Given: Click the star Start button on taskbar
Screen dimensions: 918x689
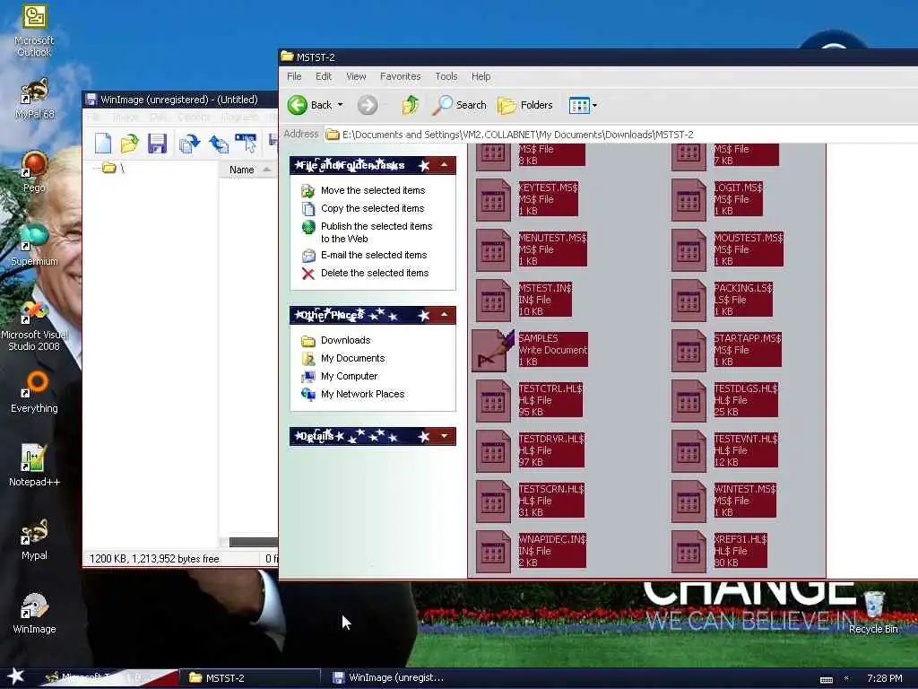Looking at the screenshot, I should (x=16, y=676).
